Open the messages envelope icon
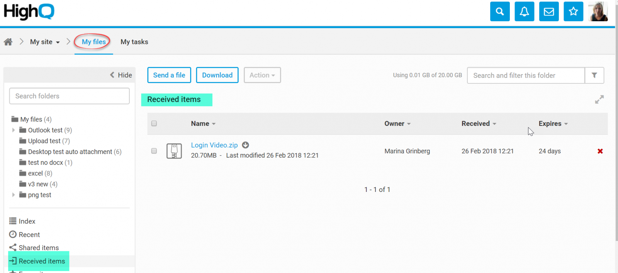 tap(549, 12)
